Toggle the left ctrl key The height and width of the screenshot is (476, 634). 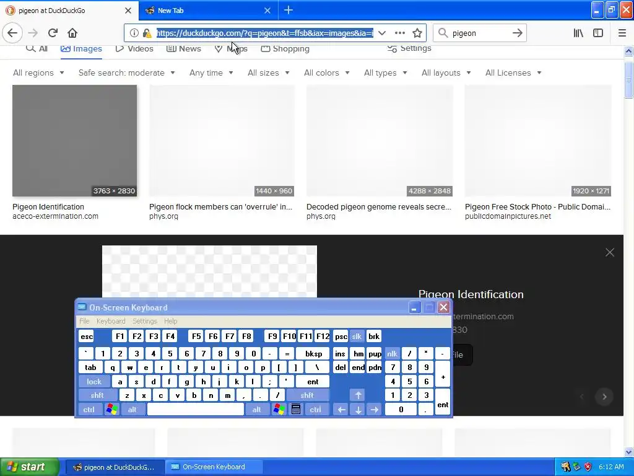89,410
